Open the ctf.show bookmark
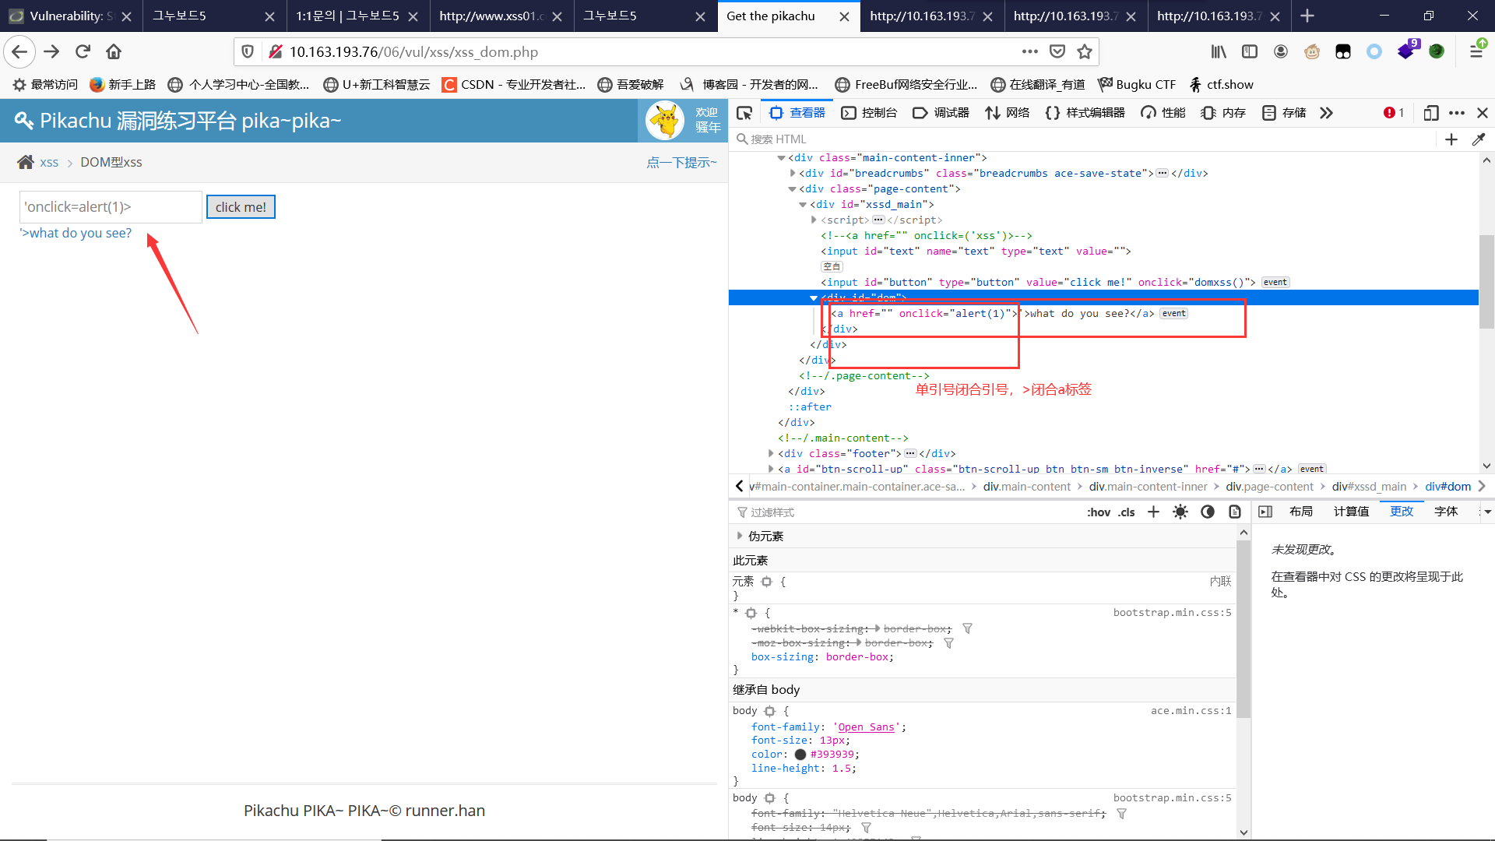The height and width of the screenshot is (841, 1495). pyautogui.click(x=1222, y=84)
